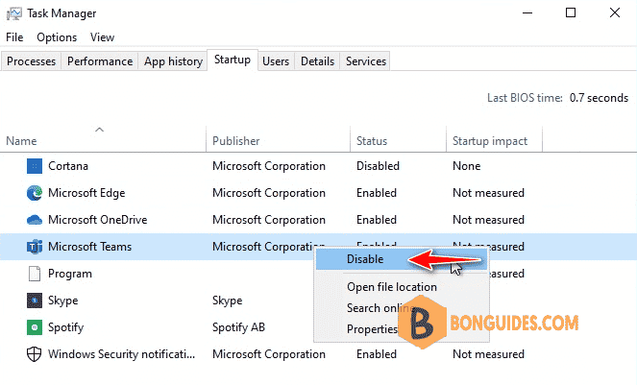Open the File menu
This screenshot has width=637, height=385.
pyautogui.click(x=14, y=37)
